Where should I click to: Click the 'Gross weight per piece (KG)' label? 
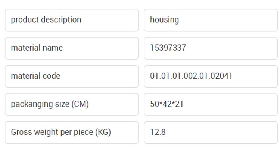click(x=71, y=132)
